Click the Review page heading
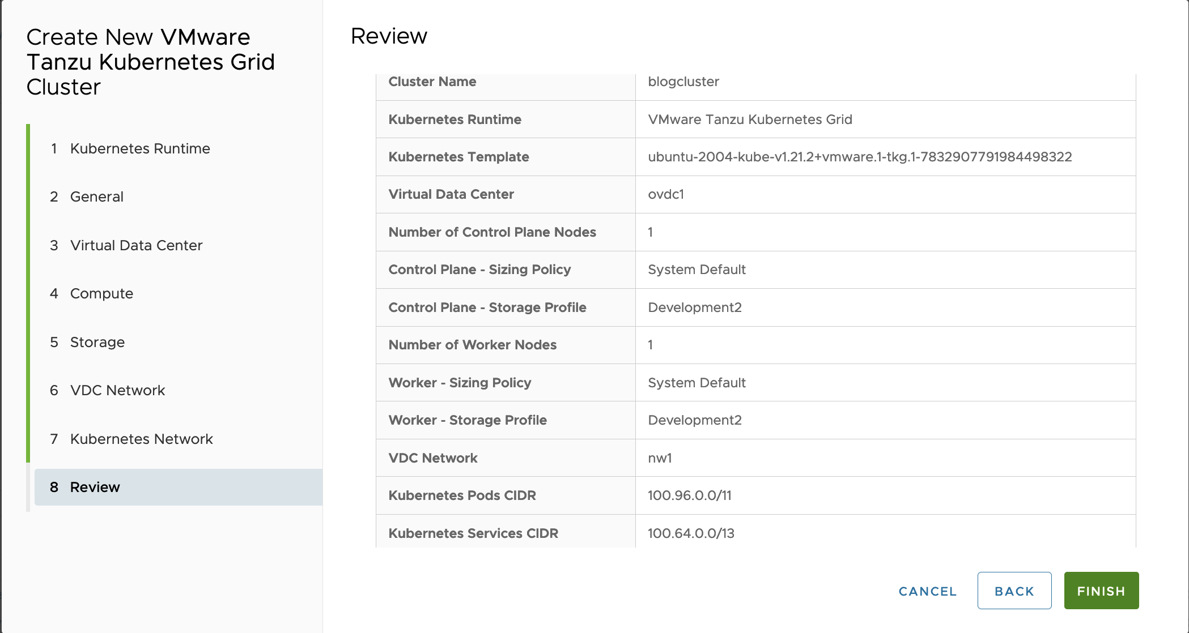Image resolution: width=1189 pixels, height=633 pixels. 389,36
